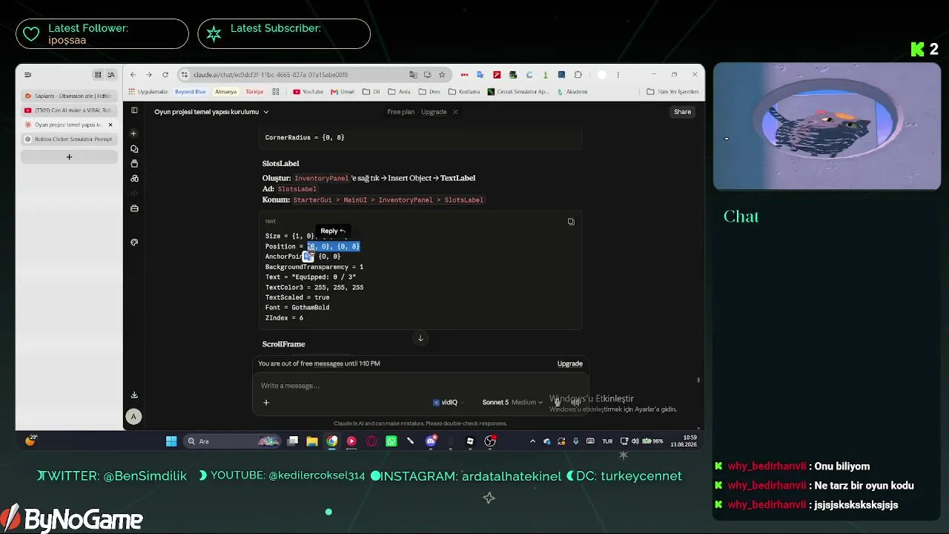949x534 pixels.
Task: Open the browser three-dot menu
Action: [x=618, y=75]
